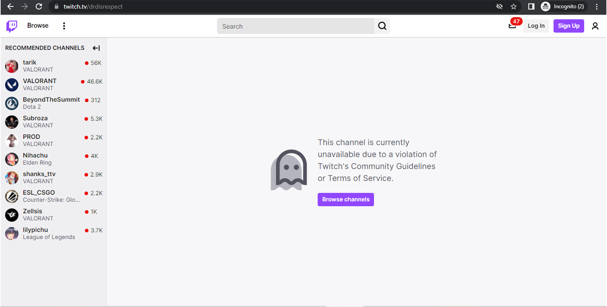
Task: Open ESL_CSGO channel avatar
Action: (x=12, y=196)
